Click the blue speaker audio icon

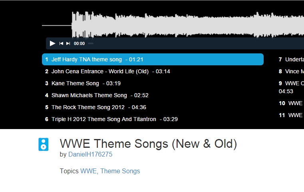pyautogui.click(x=43, y=144)
